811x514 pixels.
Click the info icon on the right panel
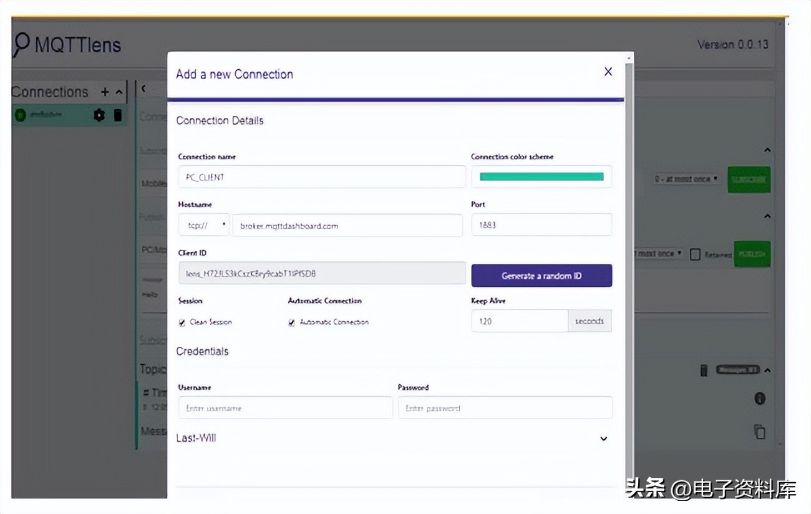click(760, 398)
